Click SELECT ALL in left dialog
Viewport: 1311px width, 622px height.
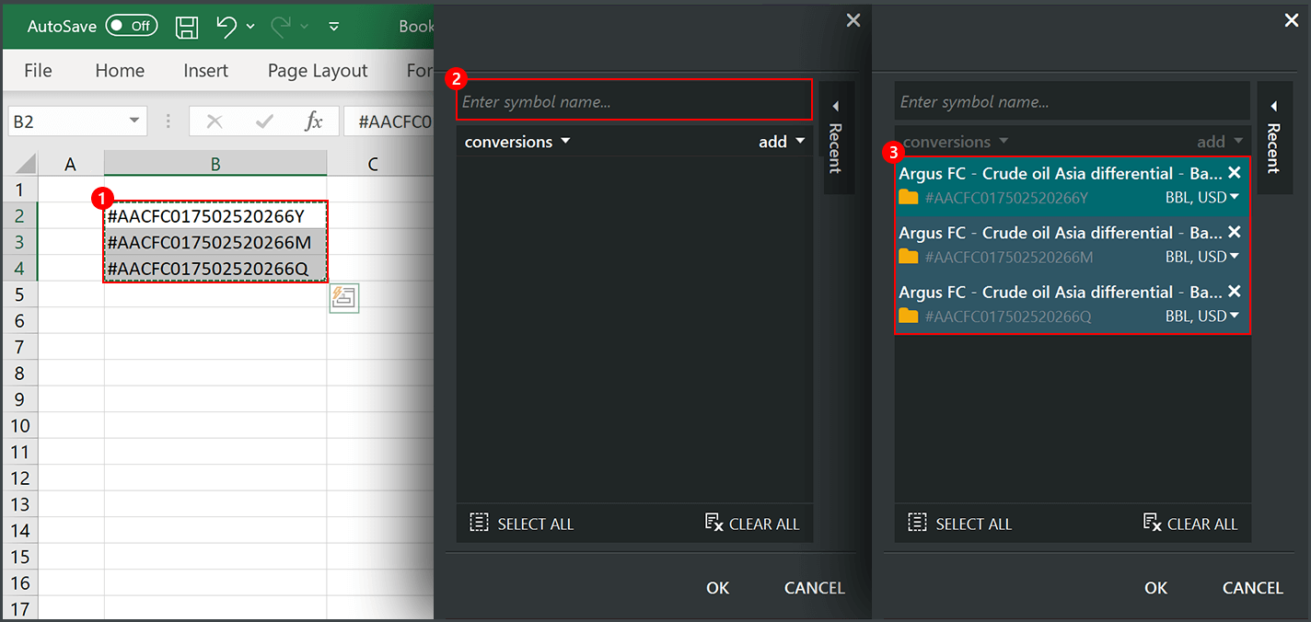pyautogui.click(x=522, y=524)
